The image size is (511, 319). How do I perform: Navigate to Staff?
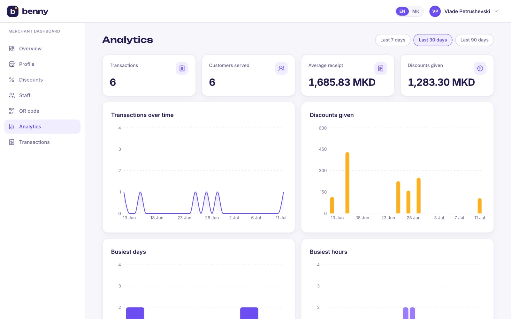(x=42, y=95)
